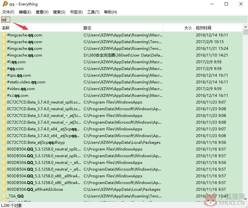Viewport: 248px width, 208px height.
Task: Click the date 2017/2/9 10:15
Action: tap(210, 42)
